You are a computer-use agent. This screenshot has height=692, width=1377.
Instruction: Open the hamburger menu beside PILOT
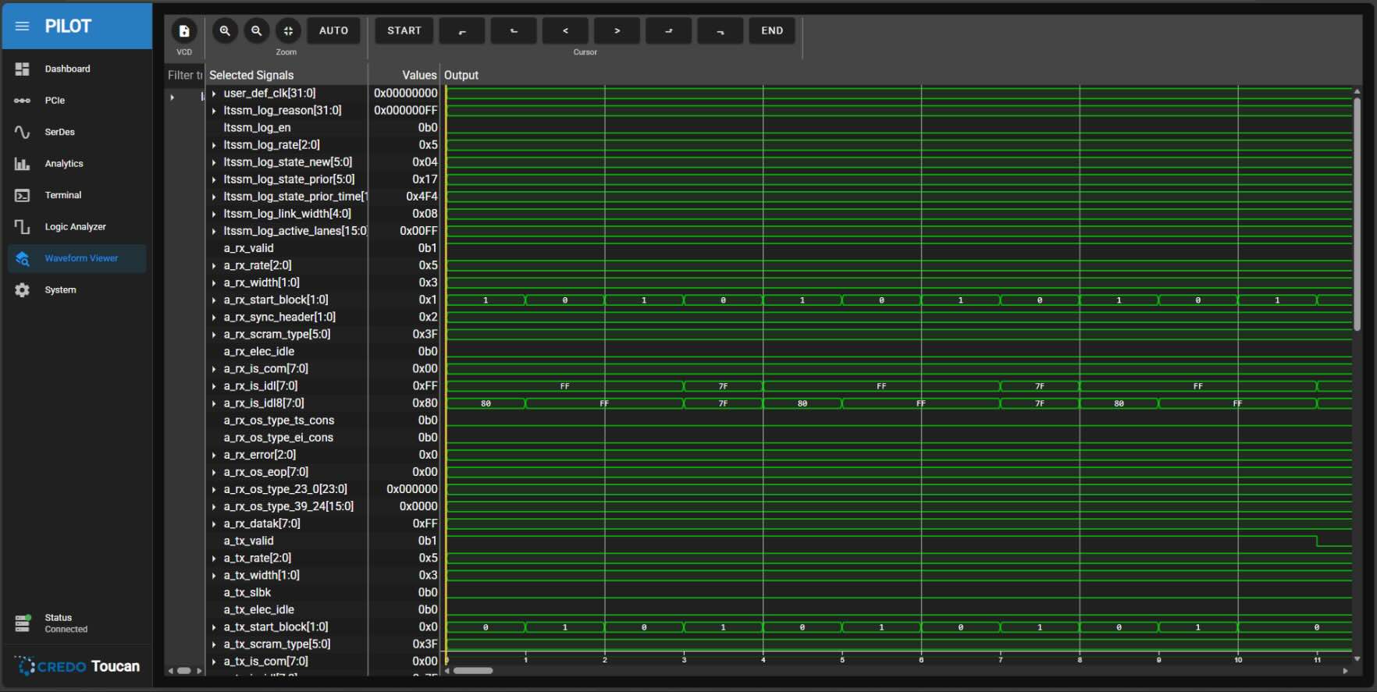click(22, 27)
